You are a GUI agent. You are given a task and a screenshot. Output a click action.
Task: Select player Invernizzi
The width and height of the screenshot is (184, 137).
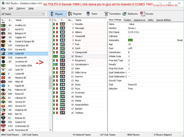click(80, 93)
